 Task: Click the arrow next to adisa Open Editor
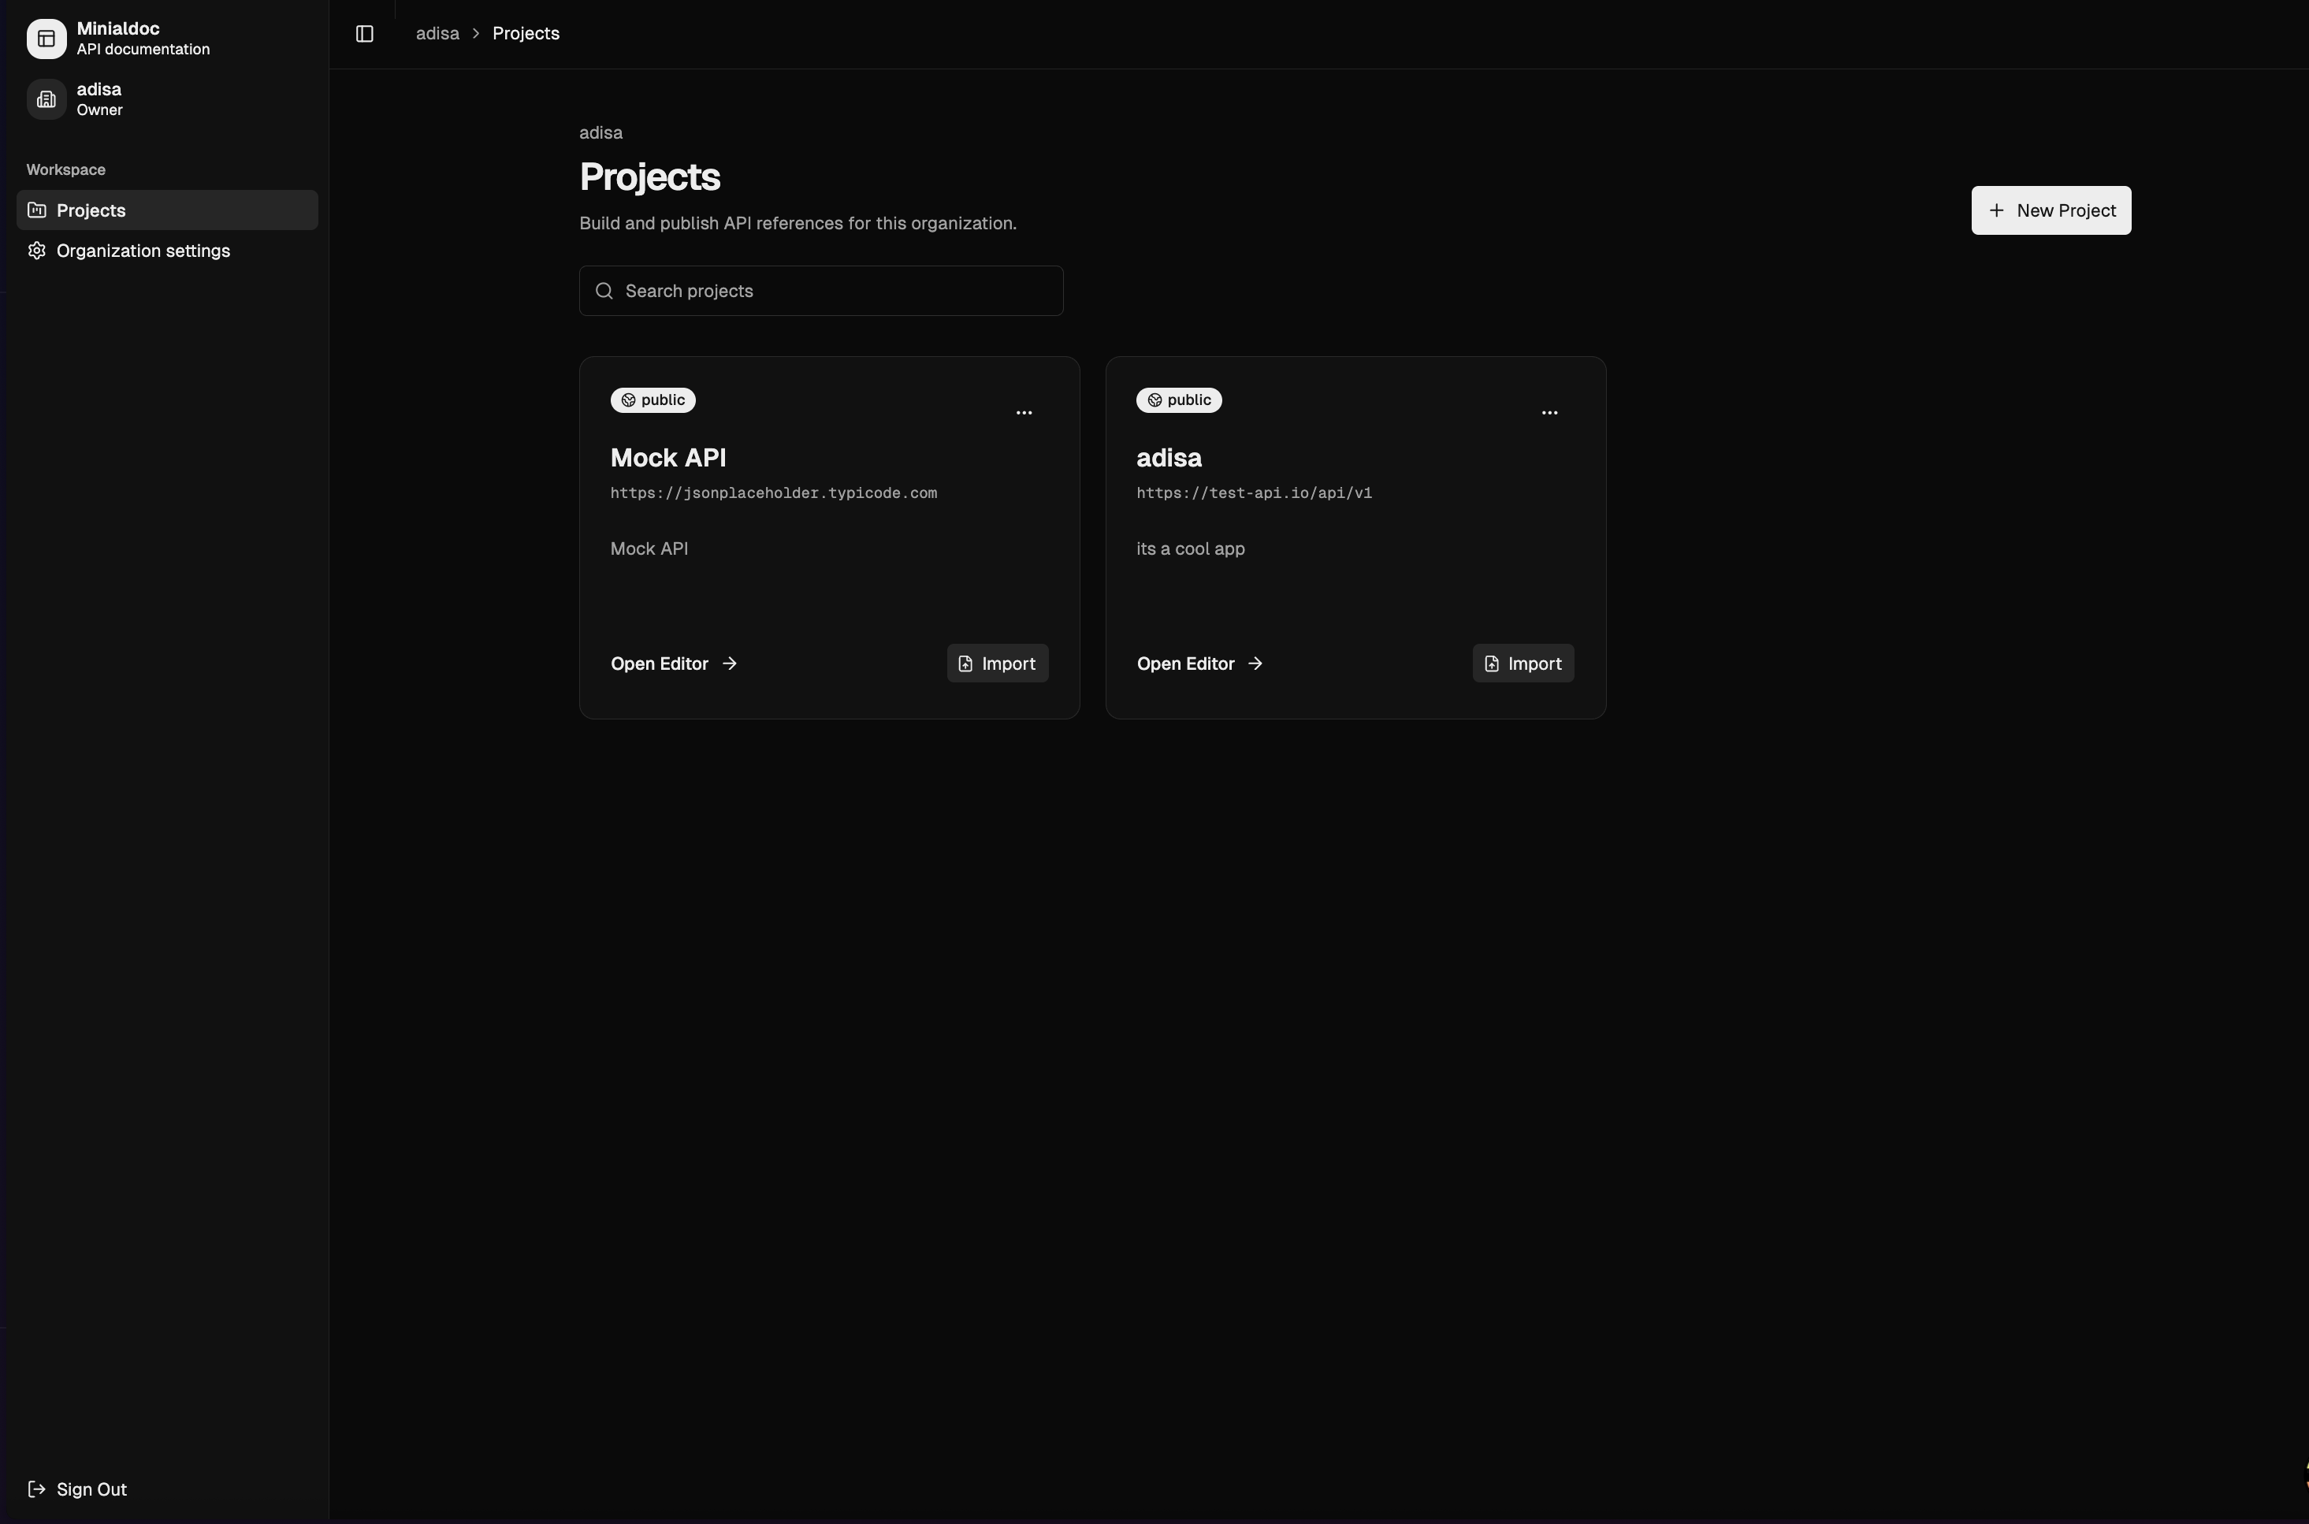pyautogui.click(x=1255, y=663)
